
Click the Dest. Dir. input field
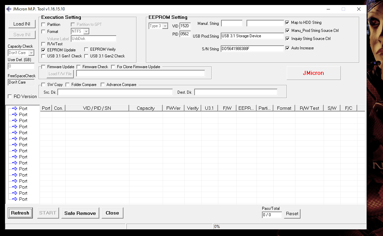tap(236, 92)
